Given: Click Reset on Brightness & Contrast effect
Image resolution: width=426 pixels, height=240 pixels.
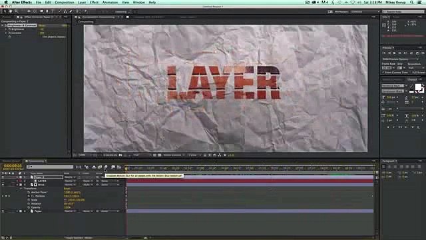Looking at the screenshot, I should tap(42, 25).
